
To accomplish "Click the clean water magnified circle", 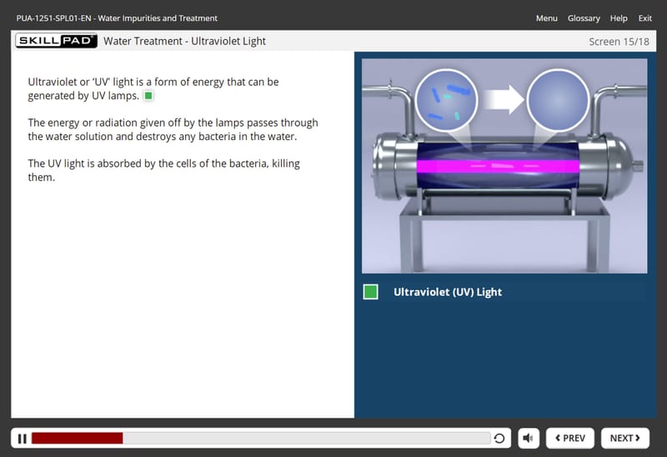I will (558, 100).
